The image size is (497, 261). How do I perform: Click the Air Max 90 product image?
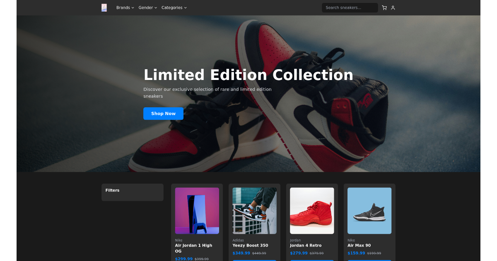369,211
